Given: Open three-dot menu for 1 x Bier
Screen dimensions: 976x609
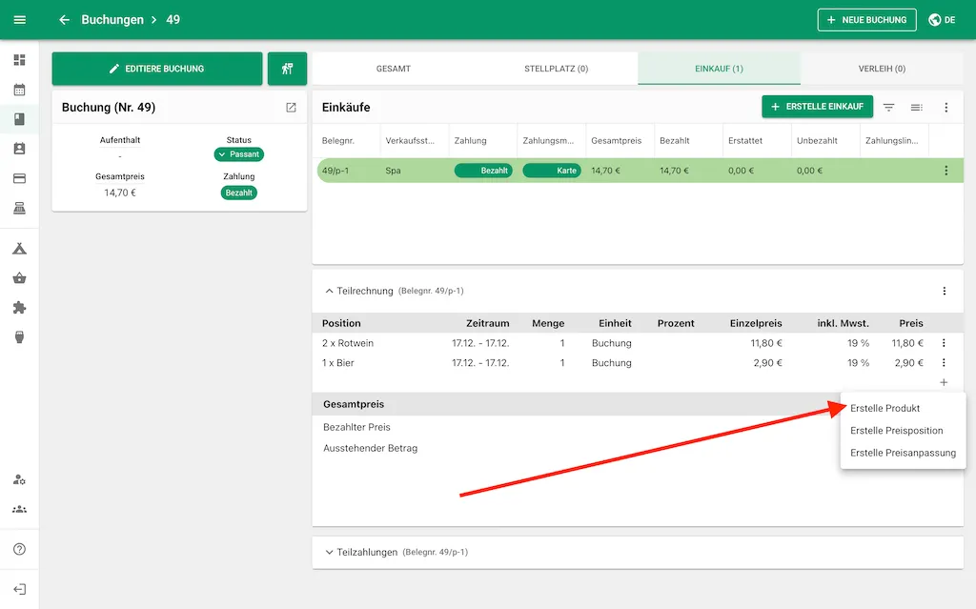Looking at the screenshot, I should tap(944, 362).
